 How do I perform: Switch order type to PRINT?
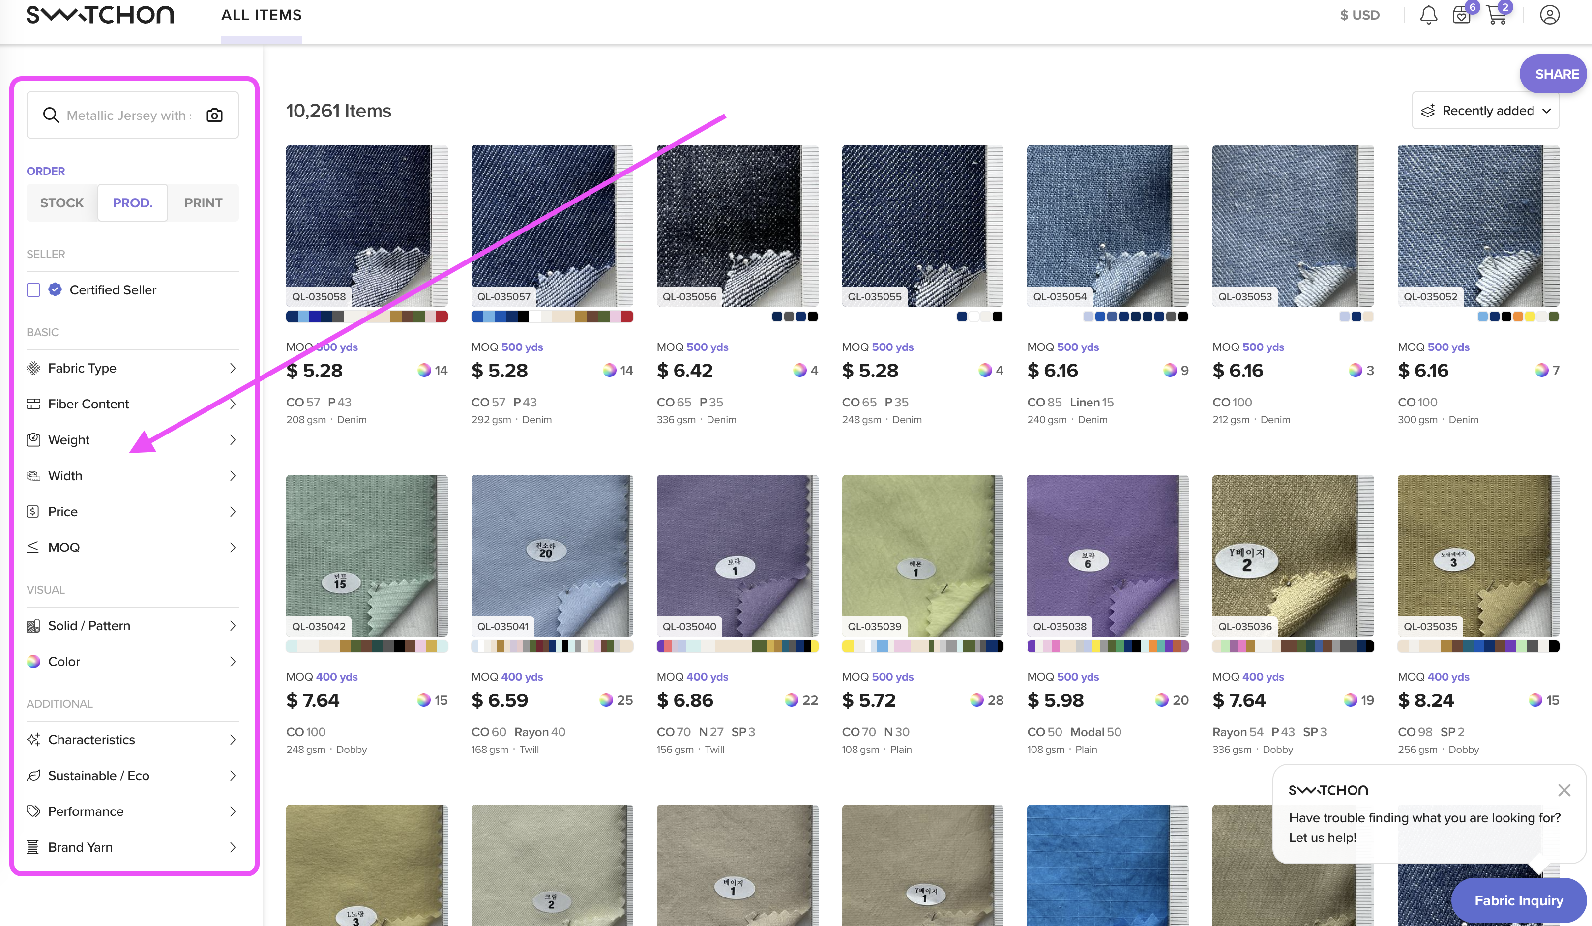204,203
